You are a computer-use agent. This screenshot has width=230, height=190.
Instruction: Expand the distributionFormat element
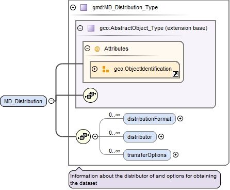pyautogui.click(x=180, y=118)
